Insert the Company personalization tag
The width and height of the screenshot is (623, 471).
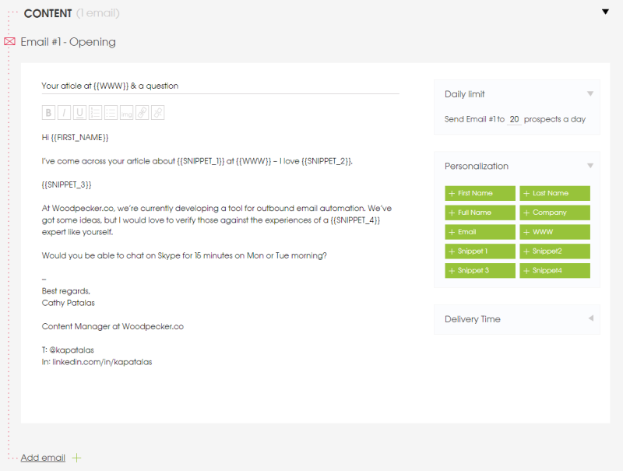(x=554, y=212)
